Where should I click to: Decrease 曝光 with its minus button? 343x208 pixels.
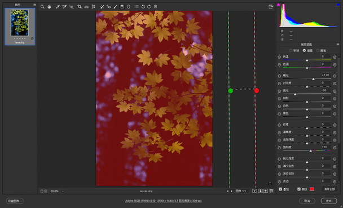(279, 76)
